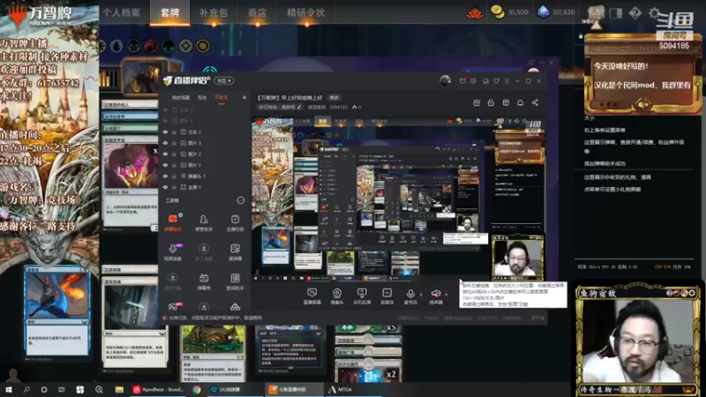Select the red highlighted scene tab
Viewport: 706px width, 397px height.
pyautogui.click(x=221, y=97)
